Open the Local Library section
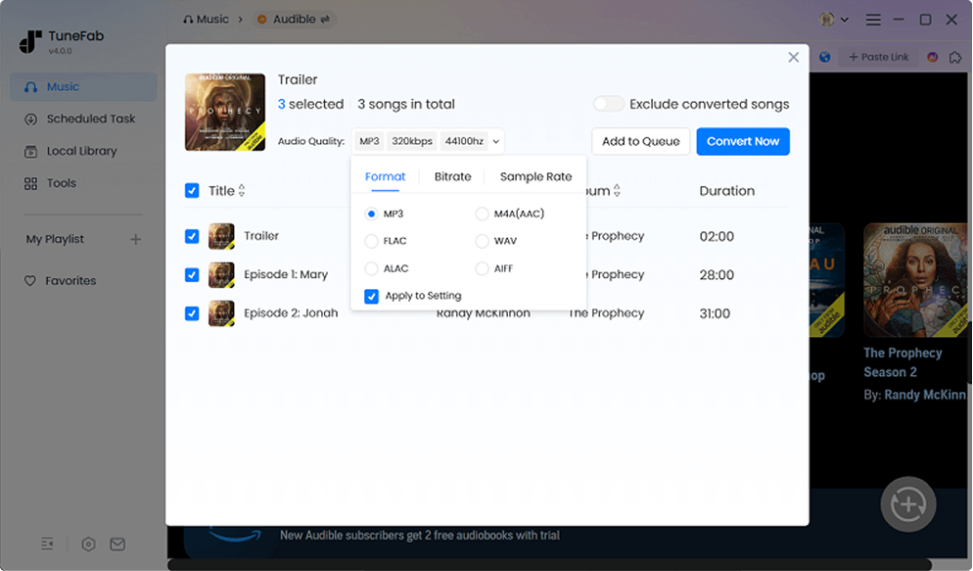 82,151
